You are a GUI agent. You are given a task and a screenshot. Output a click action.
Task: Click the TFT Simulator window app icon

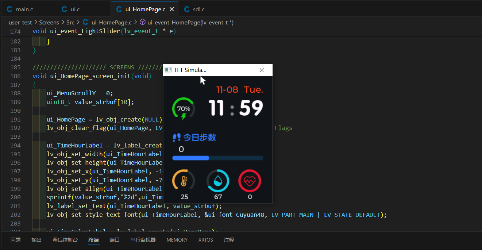click(x=168, y=70)
